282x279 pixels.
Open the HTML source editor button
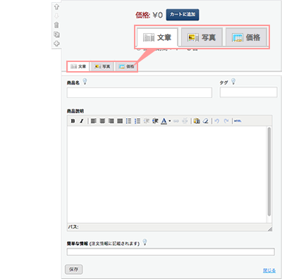tap(238, 121)
